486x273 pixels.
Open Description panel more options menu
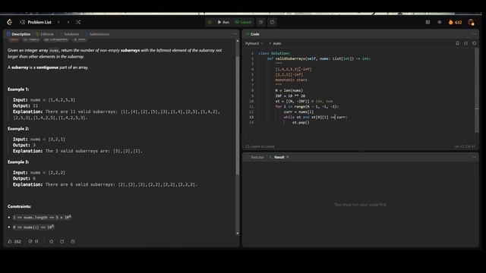235,34
